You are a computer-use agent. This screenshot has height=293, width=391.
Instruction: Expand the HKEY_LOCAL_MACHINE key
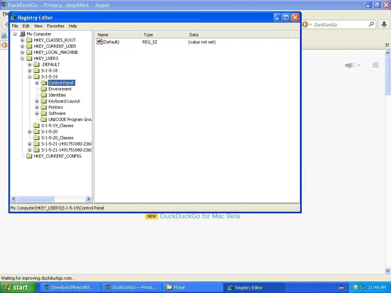(x=22, y=52)
